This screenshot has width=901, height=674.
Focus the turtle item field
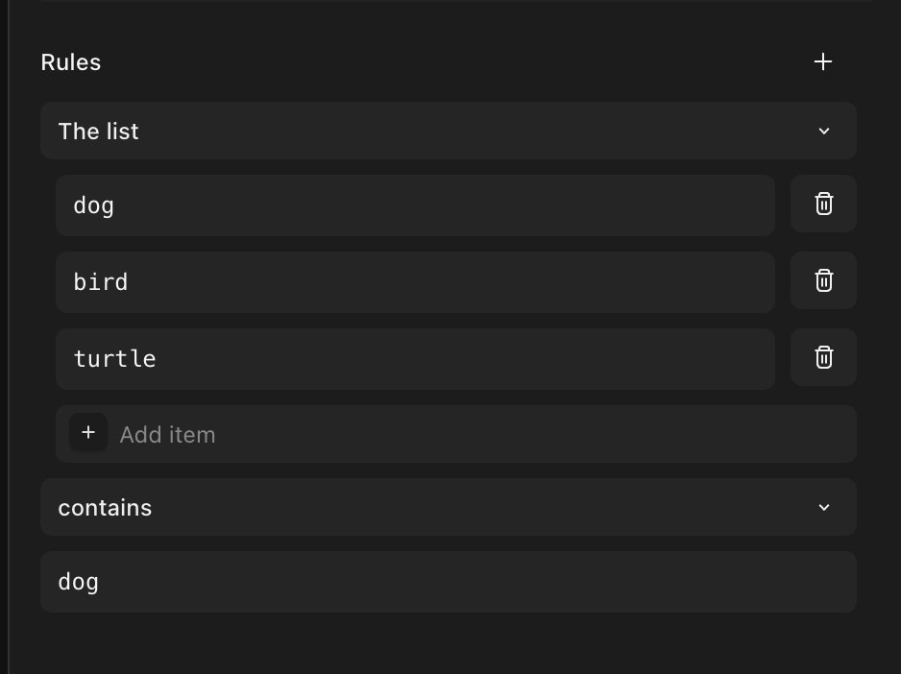pos(415,359)
